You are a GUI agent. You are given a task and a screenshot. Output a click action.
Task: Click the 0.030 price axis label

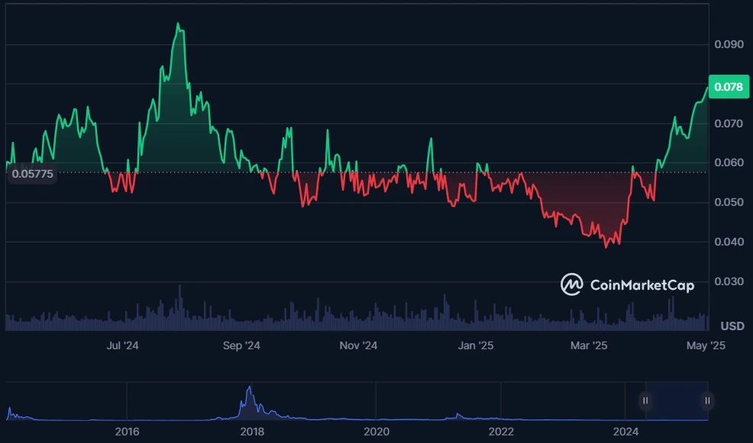click(729, 281)
